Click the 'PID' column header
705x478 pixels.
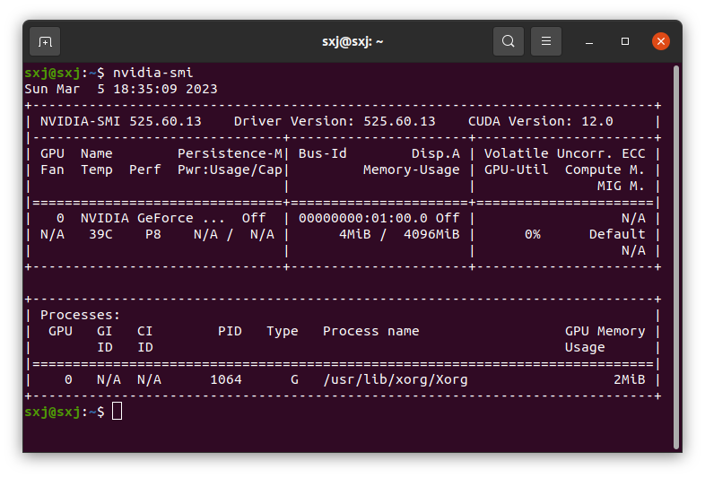click(x=230, y=332)
